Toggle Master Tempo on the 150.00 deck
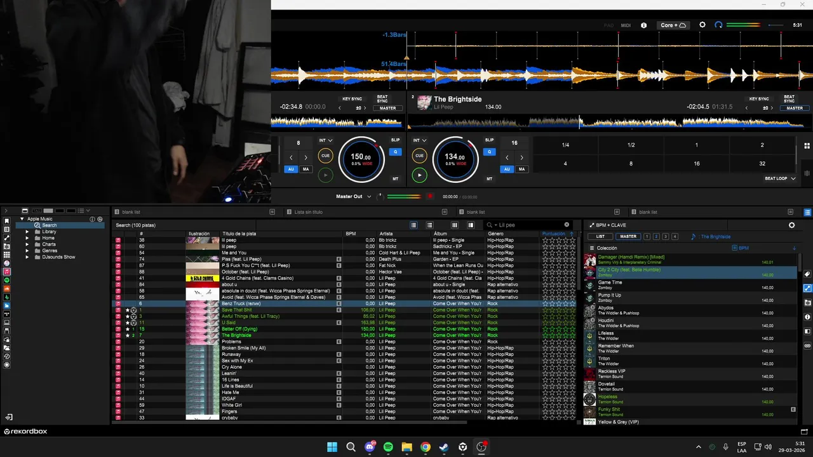The image size is (813, 457). click(x=395, y=179)
